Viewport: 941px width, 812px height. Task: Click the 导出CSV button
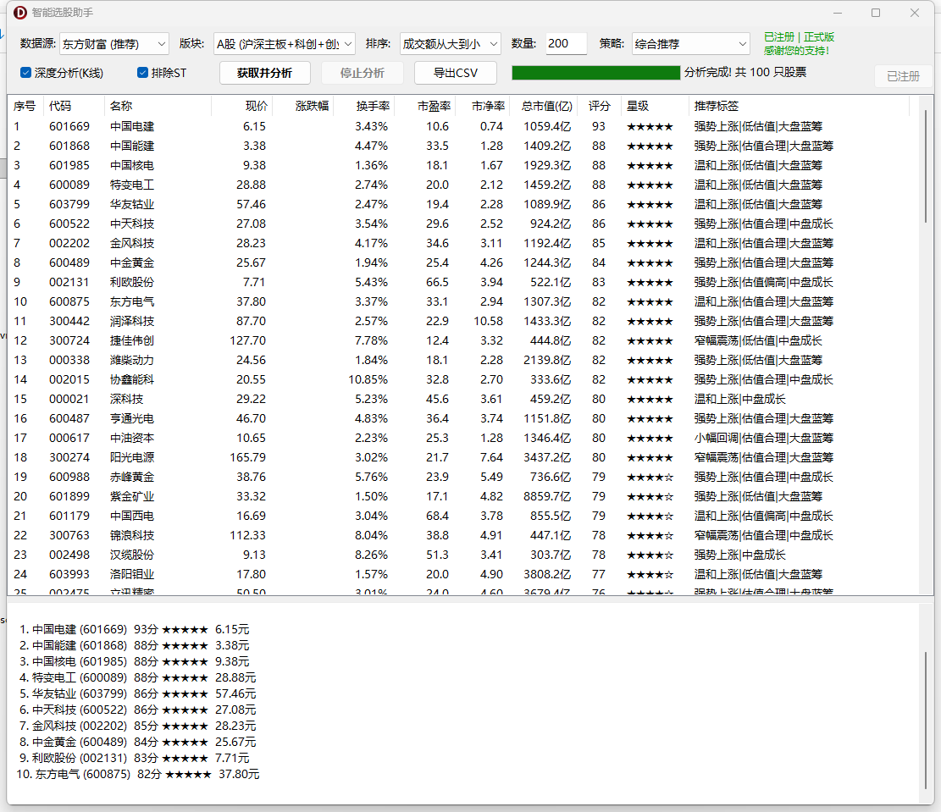(x=456, y=73)
